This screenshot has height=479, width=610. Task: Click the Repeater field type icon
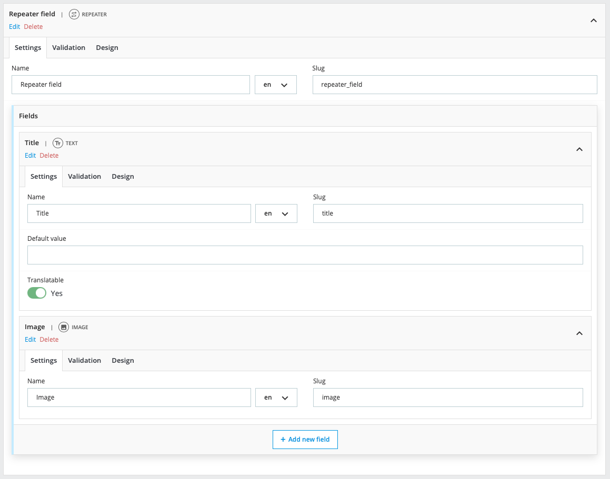(74, 14)
